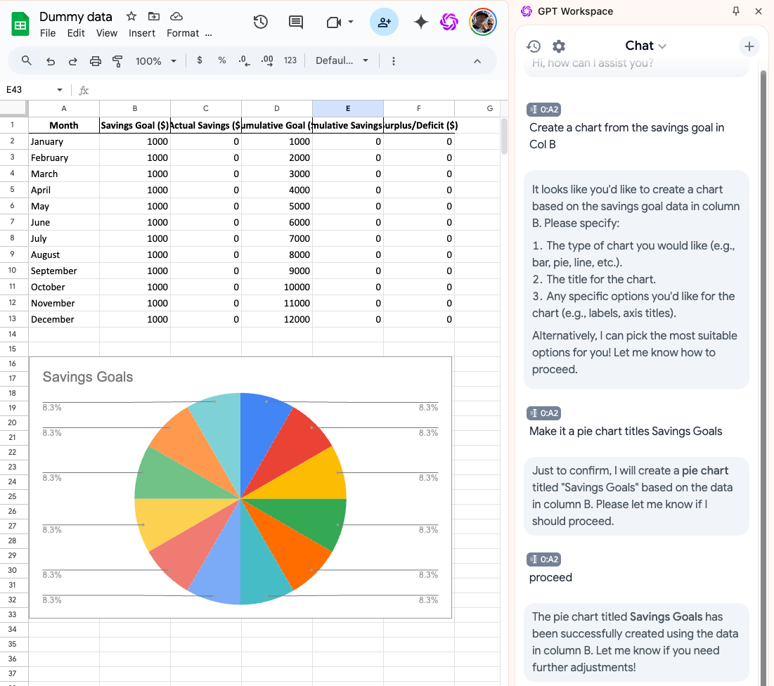
Task: Open the Insert menu
Action: 142,33
